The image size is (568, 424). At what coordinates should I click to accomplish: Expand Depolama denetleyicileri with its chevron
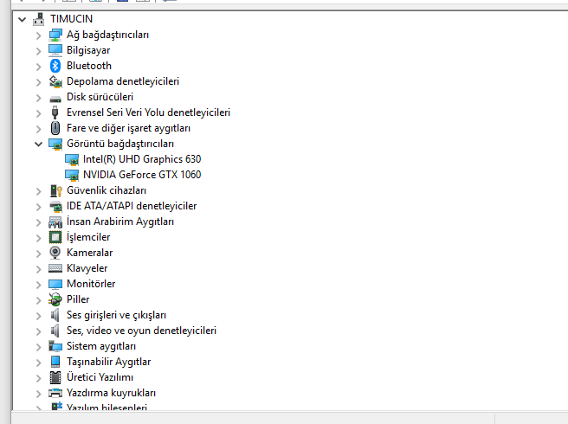[x=38, y=82]
